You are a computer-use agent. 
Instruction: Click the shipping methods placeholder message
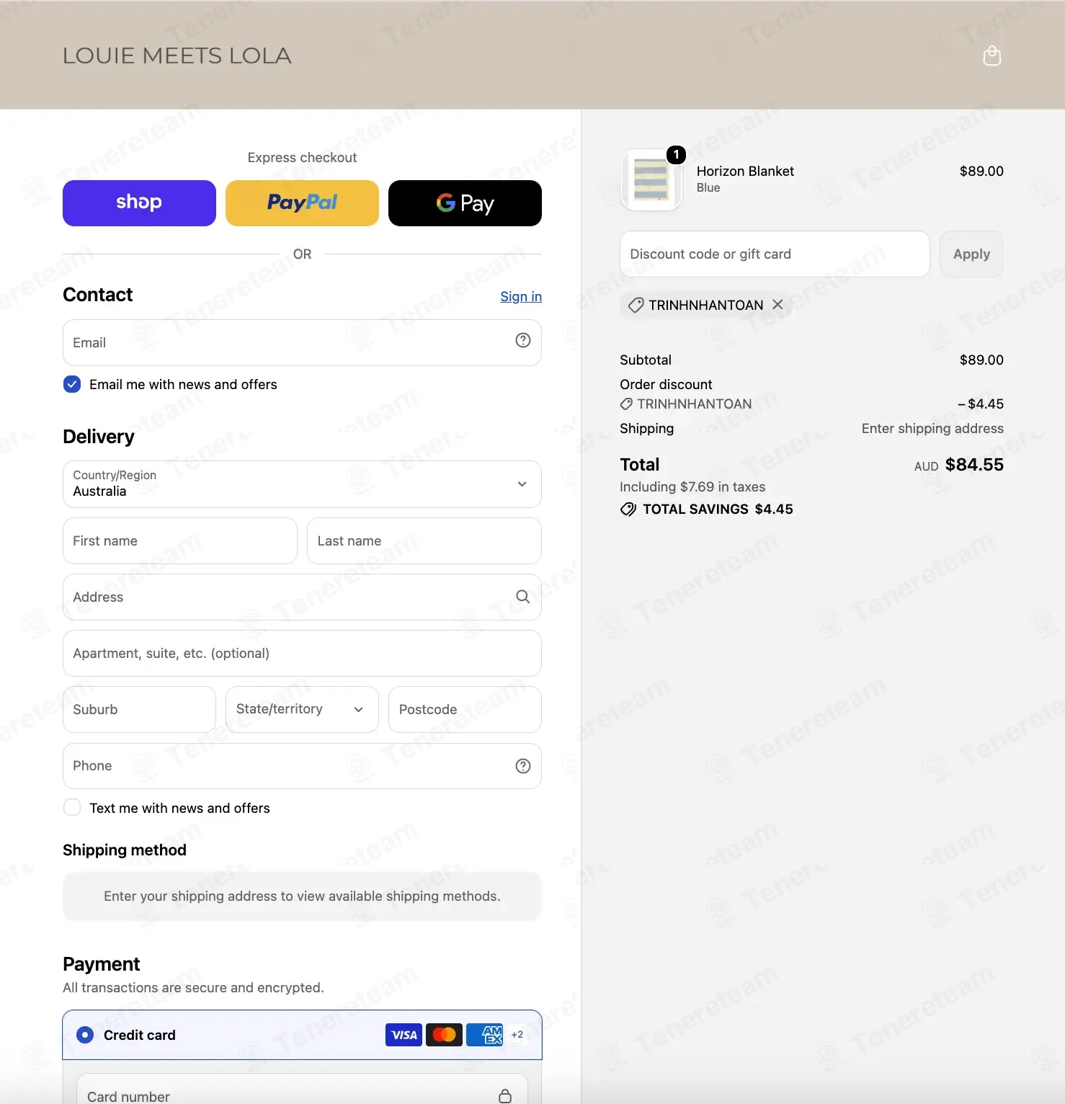tap(302, 896)
